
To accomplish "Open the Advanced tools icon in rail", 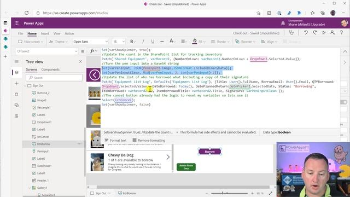I will coord(16,116).
